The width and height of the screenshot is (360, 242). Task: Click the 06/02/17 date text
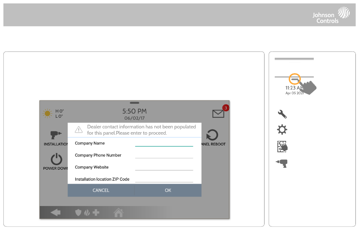coord(135,118)
